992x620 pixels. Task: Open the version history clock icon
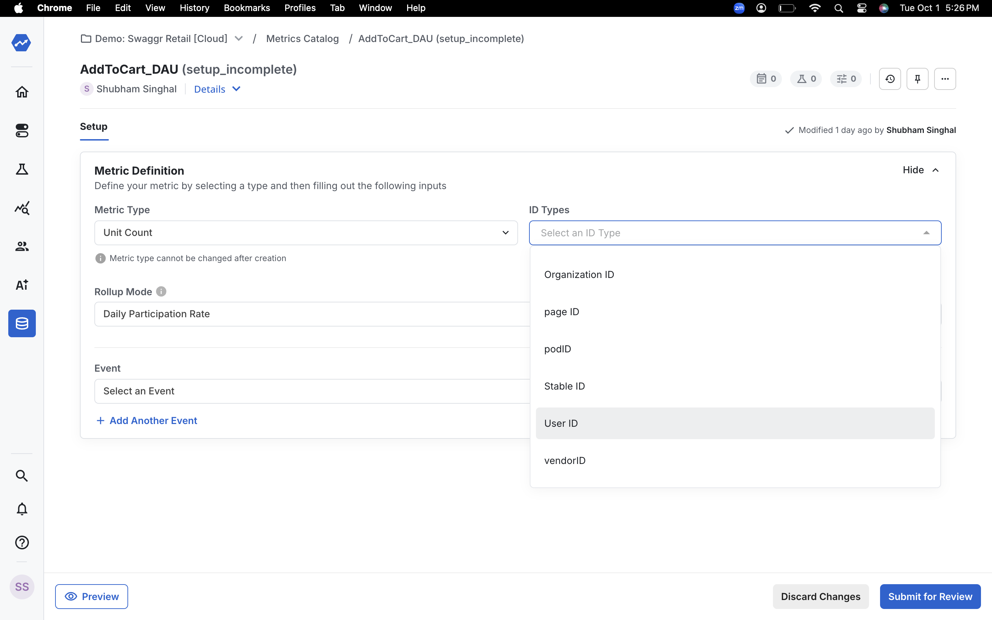tap(889, 79)
